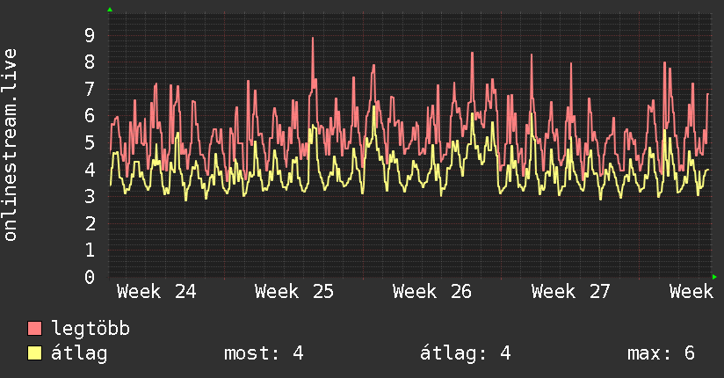Select the átlag legend label
The width and height of the screenshot is (724, 378).
tap(79, 353)
